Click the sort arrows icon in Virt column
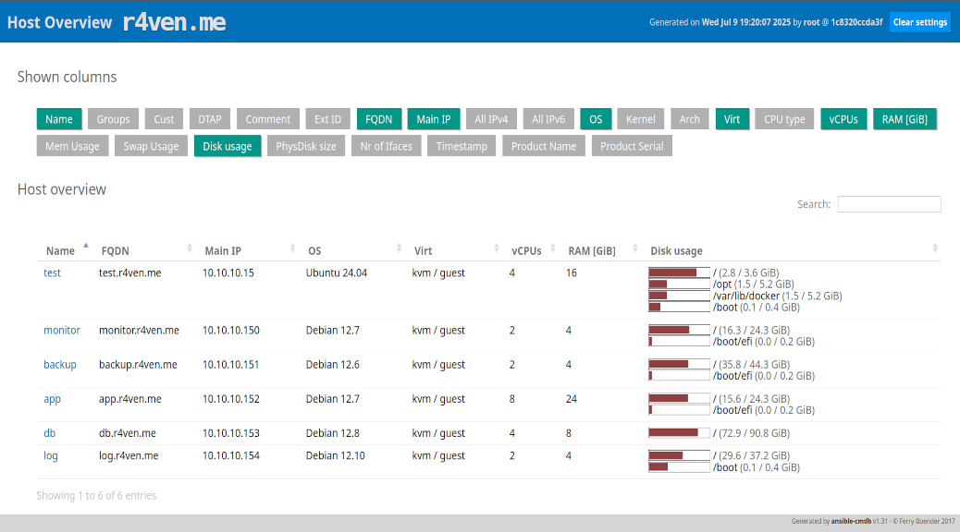Screen dimensions: 960x532 [498, 249]
